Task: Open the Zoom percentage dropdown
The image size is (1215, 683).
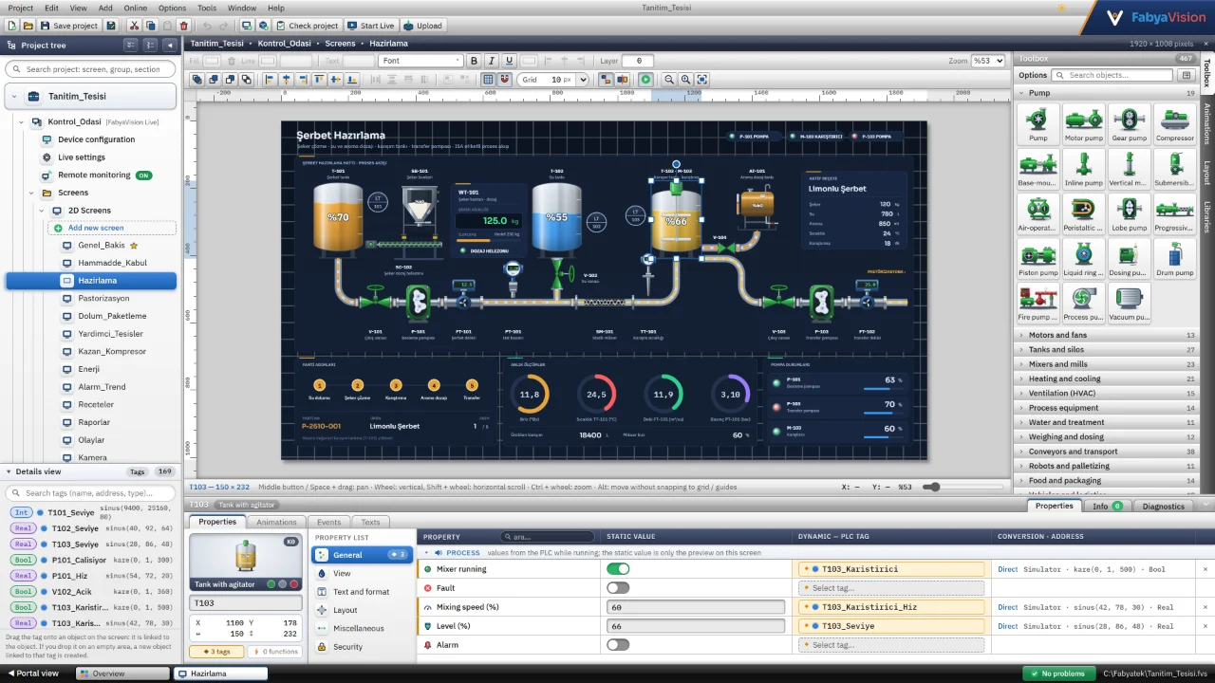Action: 987,61
